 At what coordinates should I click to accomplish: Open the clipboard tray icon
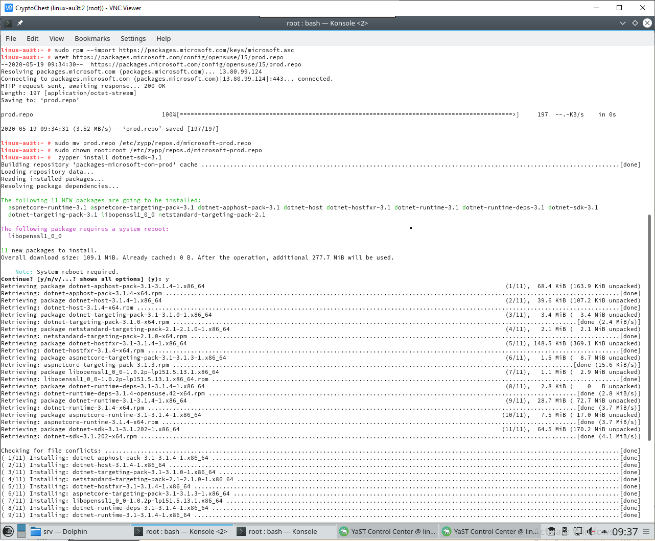tap(551, 531)
